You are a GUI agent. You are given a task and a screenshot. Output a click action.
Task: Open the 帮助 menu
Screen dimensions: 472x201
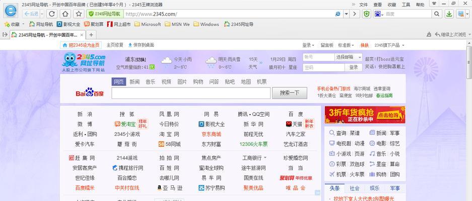click(x=420, y=5)
